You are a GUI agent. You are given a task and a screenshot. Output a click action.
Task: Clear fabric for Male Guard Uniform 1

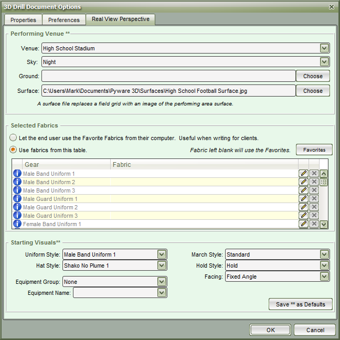(x=314, y=199)
